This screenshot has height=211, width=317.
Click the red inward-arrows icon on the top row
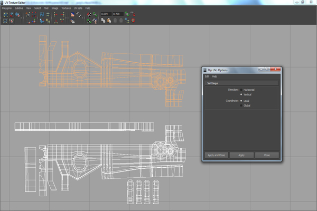pyautogui.click(x=34, y=14)
